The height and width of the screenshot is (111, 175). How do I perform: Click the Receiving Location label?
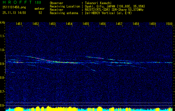[65, 6]
